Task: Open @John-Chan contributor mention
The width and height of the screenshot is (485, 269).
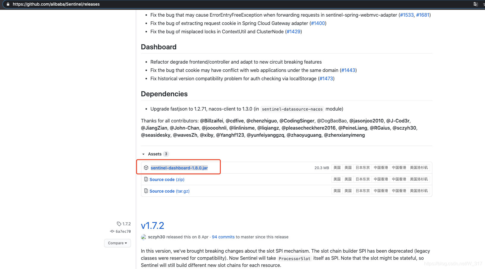Action: click(x=184, y=128)
